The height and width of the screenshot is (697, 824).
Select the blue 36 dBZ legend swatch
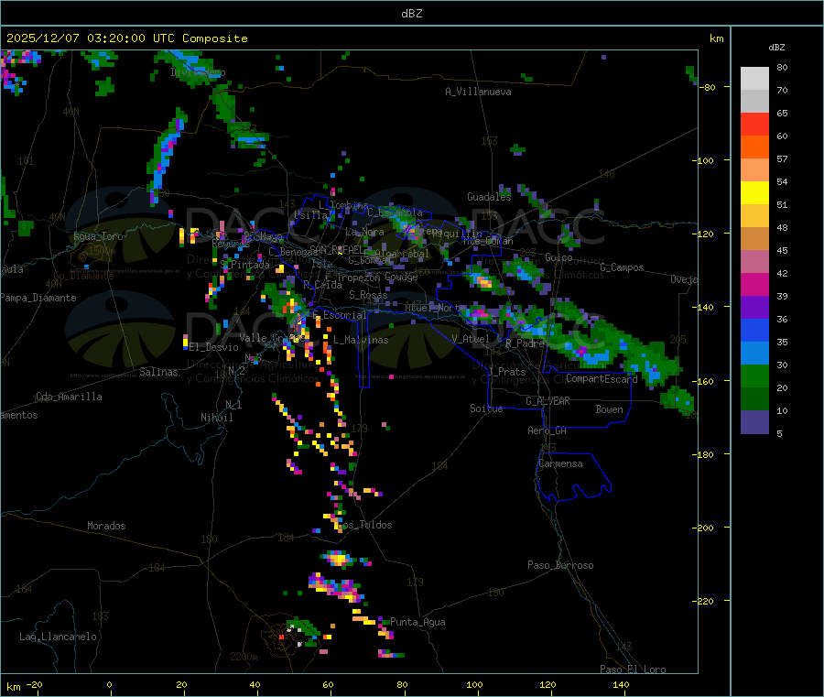tap(754, 330)
